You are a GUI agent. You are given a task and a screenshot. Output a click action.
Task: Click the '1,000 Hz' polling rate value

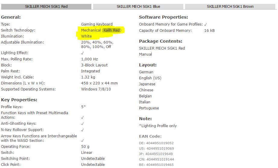[x=89, y=59]
